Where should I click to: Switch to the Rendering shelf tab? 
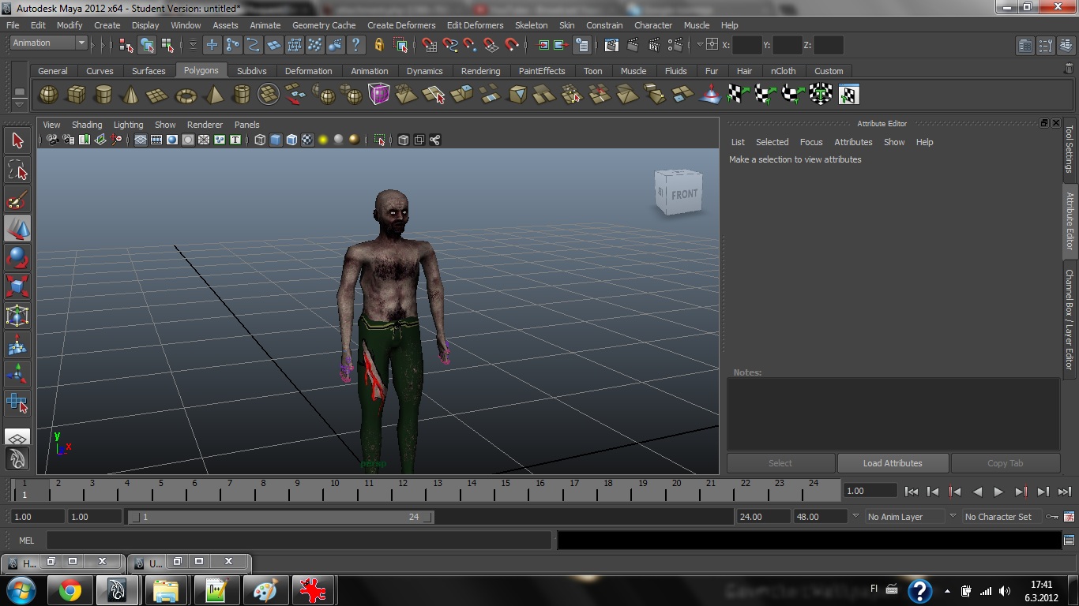tap(480, 71)
